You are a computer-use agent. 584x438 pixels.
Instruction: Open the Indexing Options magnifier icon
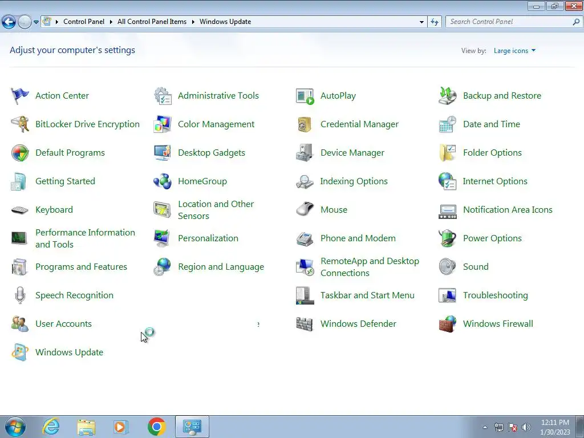point(305,181)
